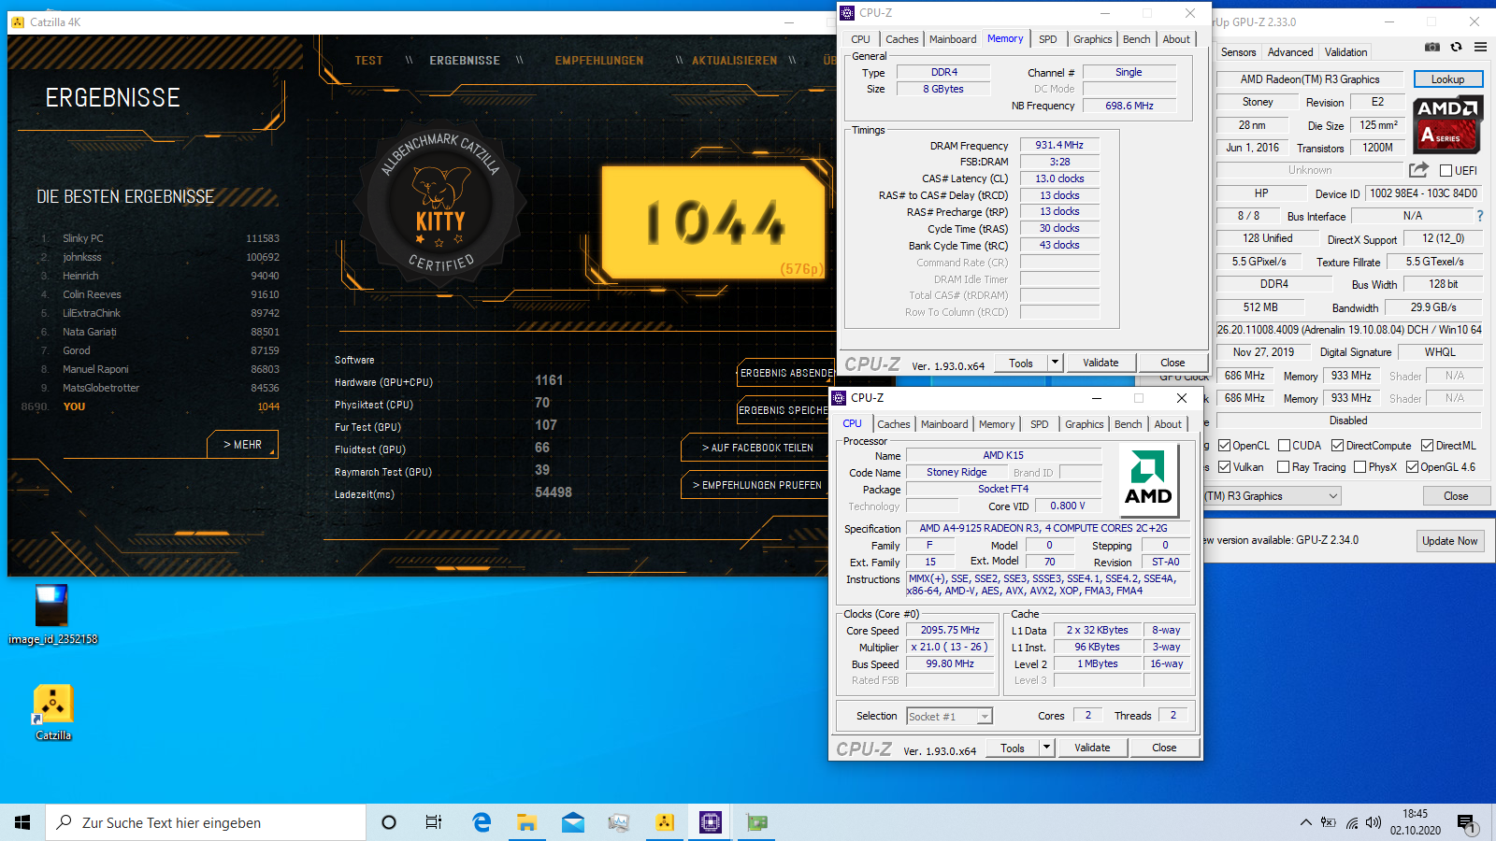Screen dimensions: 1496x841
Task: Switch to SPD tab in CPU-Z Memory window
Action: pyautogui.click(x=1048, y=39)
